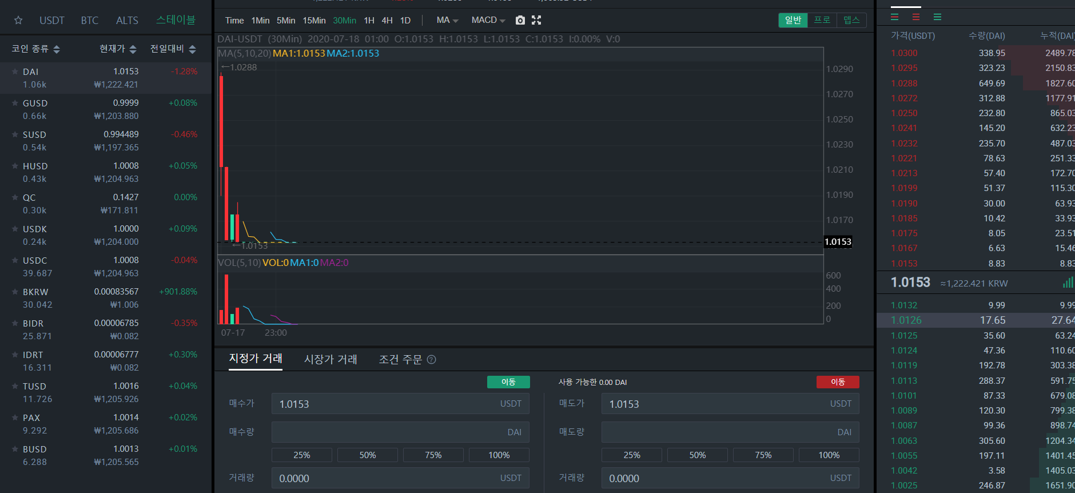The image size is (1075, 493).
Task: Switch chart mode to 뎁스
Action: coord(851,20)
